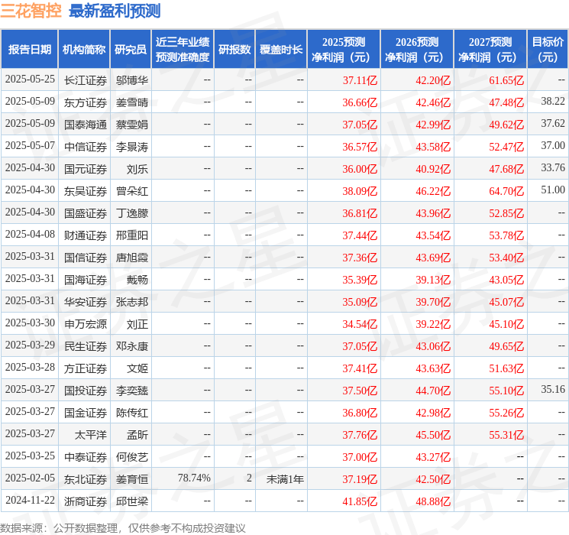Click the 78.74% accuracy value
Screen dimensions: 569x535
click(194, 478)
